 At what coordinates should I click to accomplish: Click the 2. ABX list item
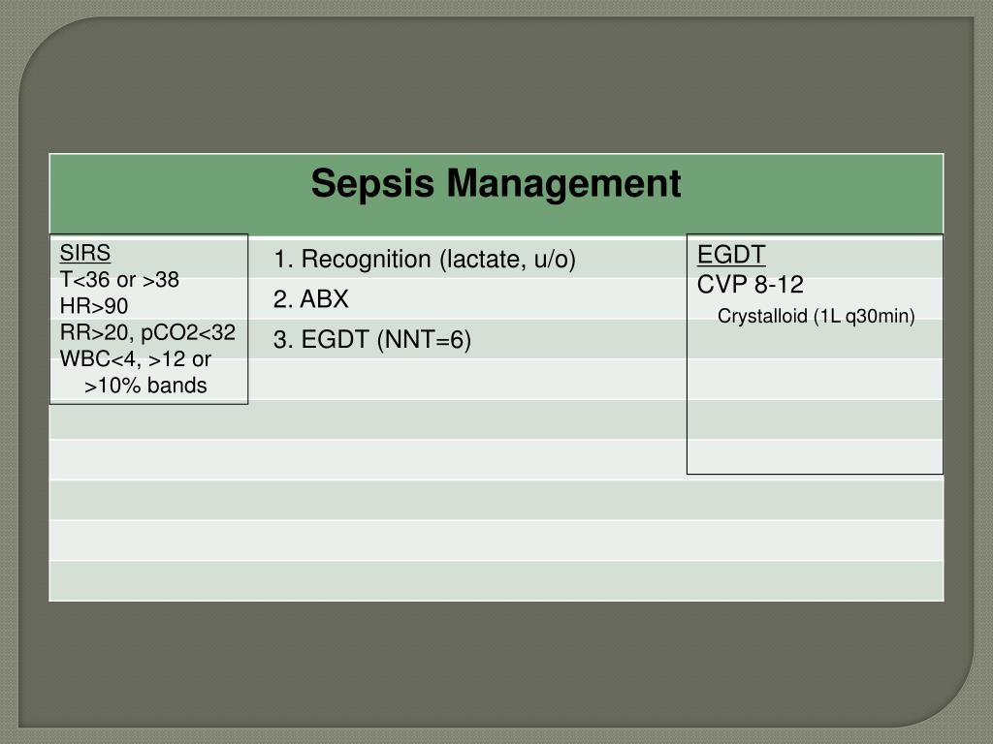coord(311,299)
